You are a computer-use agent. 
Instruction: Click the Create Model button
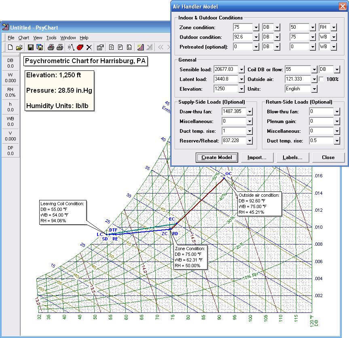click(x=217, y=157)
